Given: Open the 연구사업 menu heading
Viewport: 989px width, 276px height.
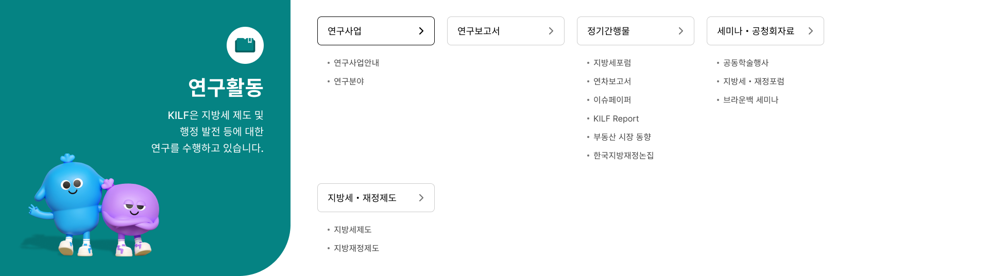Looking at the screenshot, I should 345,31.
